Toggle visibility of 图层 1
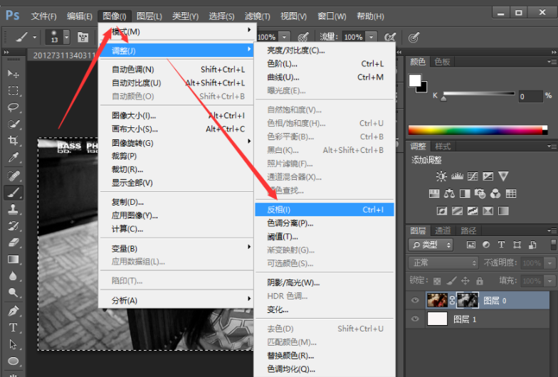 click(416, 319)
